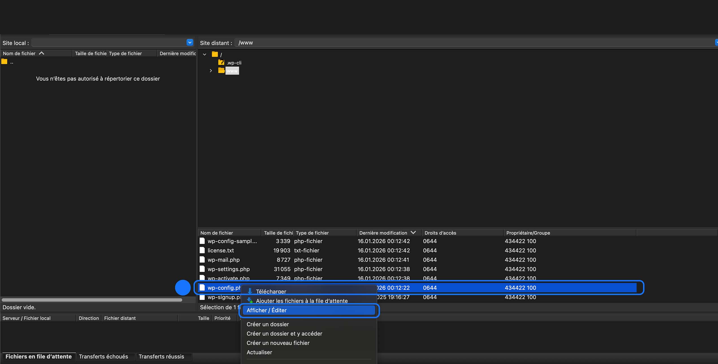This screenshot has height=364, width=718.
Task: Click the Télécharger download arrow icon
Action: click(x=250, y=291)
